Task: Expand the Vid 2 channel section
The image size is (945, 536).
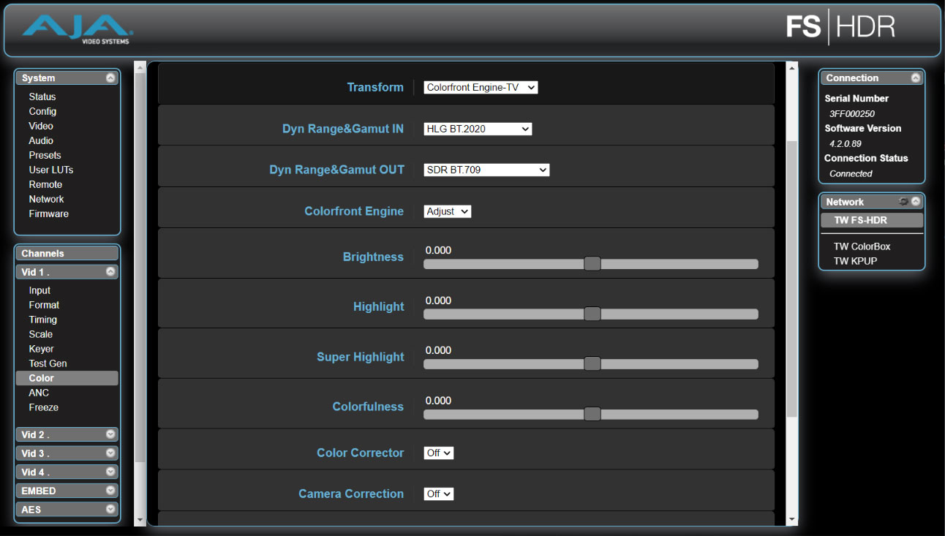Action: coord(110,434)
